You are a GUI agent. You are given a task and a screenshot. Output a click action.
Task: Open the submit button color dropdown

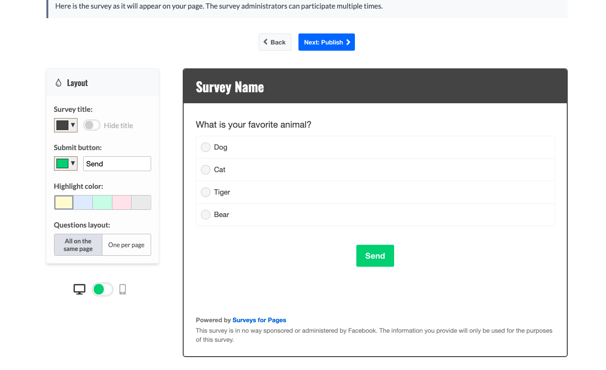(66, 163)
